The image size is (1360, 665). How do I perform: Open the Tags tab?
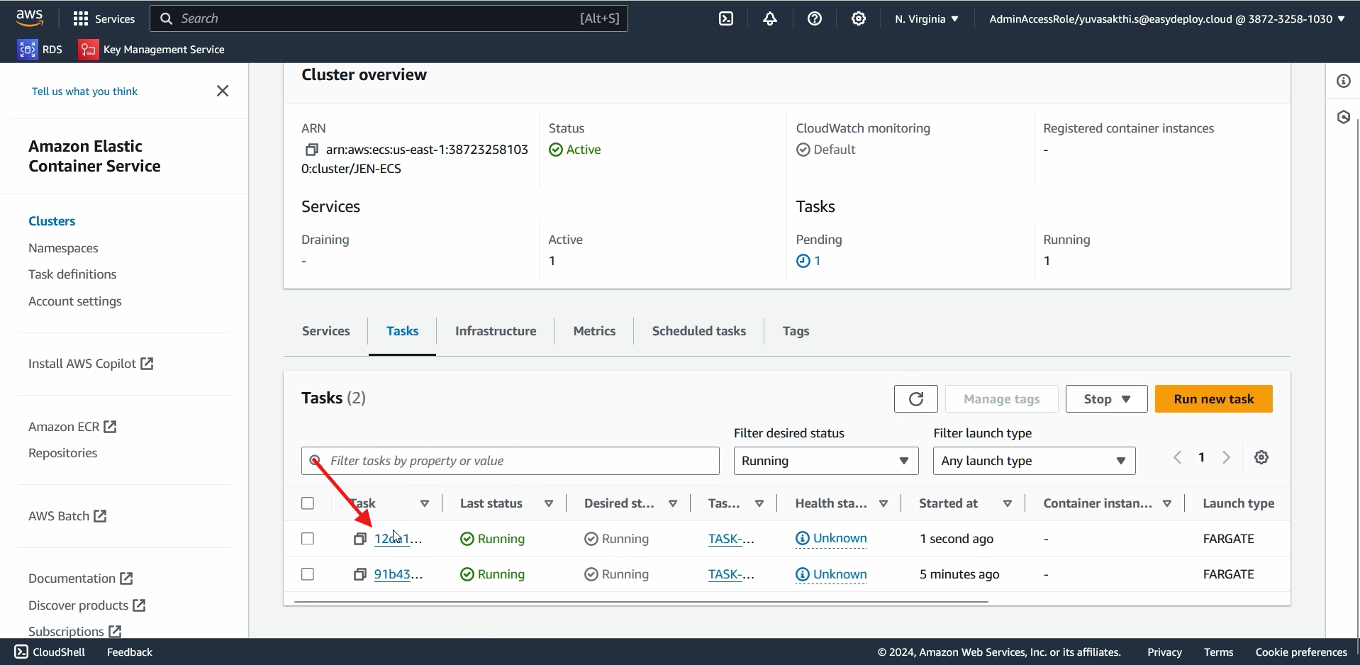(796, 331)
